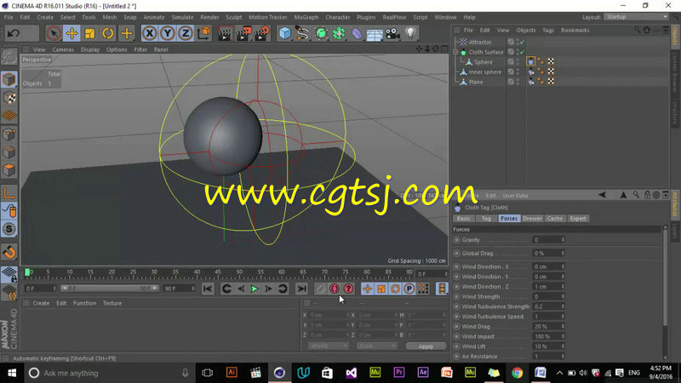
Task: Switch to Model mode in left sidebar
Action: pos(9,79)
